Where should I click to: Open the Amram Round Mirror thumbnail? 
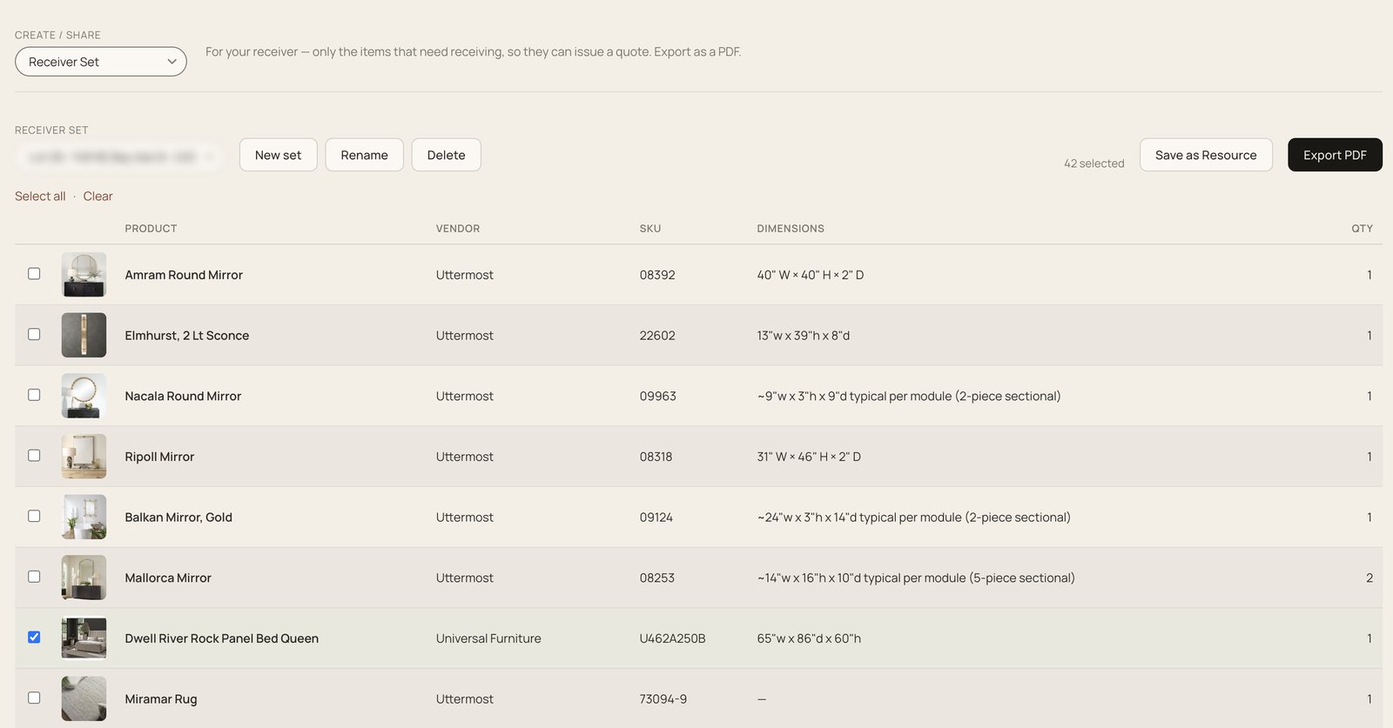[x=84, y=275]
